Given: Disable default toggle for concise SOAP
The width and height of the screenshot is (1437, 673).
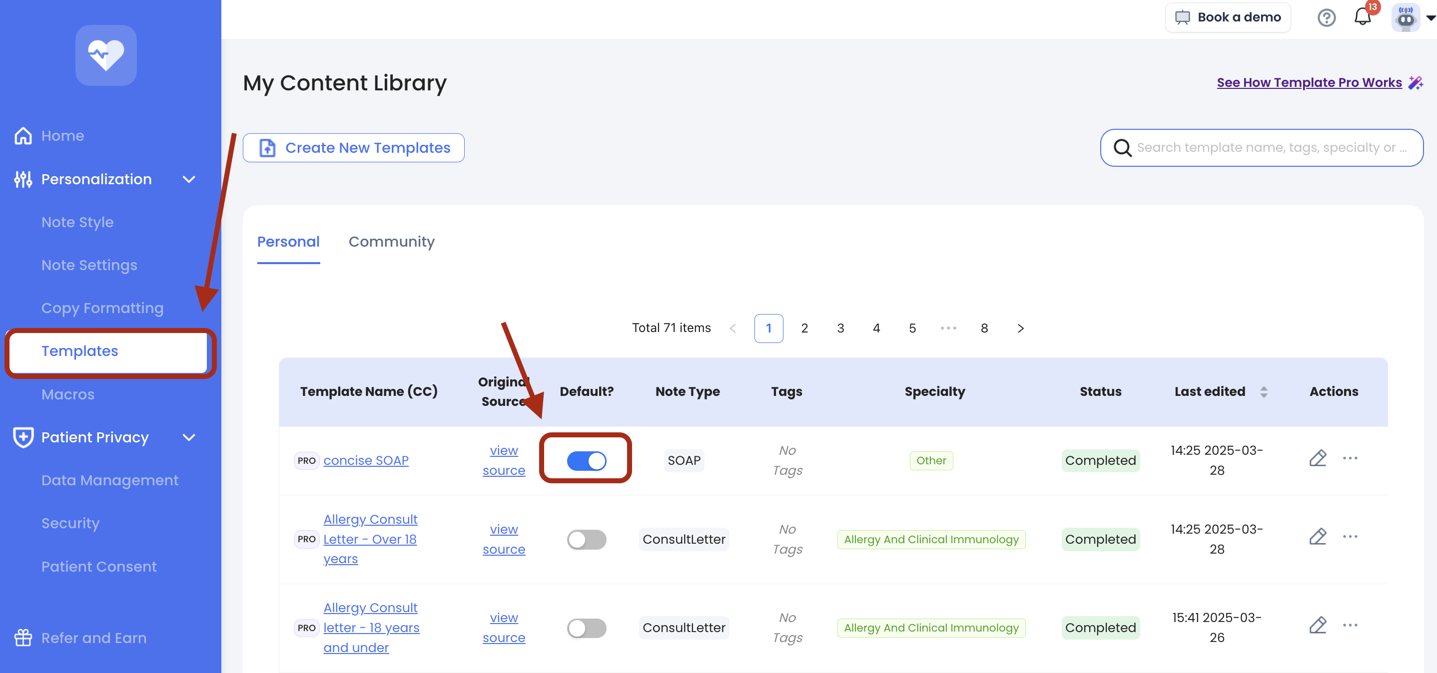Looking at the screenshot, I should coord(586,460).
